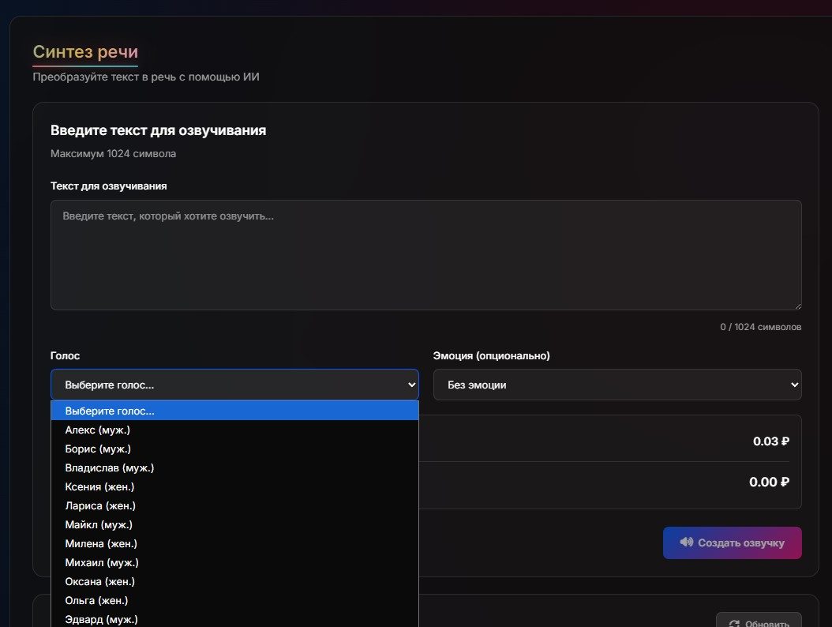The height and width of the screenshot is (627, 832).
Task: Select the Выберите голос... placeholder option
Action: (x=234, y=411)
